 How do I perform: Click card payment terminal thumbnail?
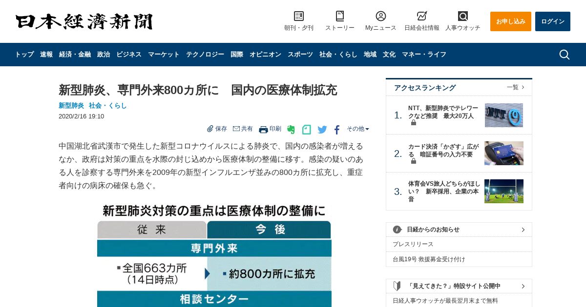pyautogui.click(x=504, y=153)
